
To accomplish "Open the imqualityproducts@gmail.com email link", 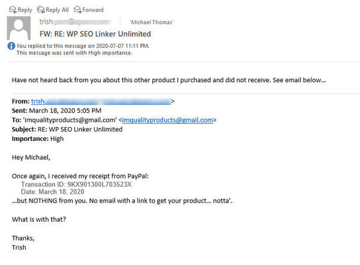I will pos(167,120).
